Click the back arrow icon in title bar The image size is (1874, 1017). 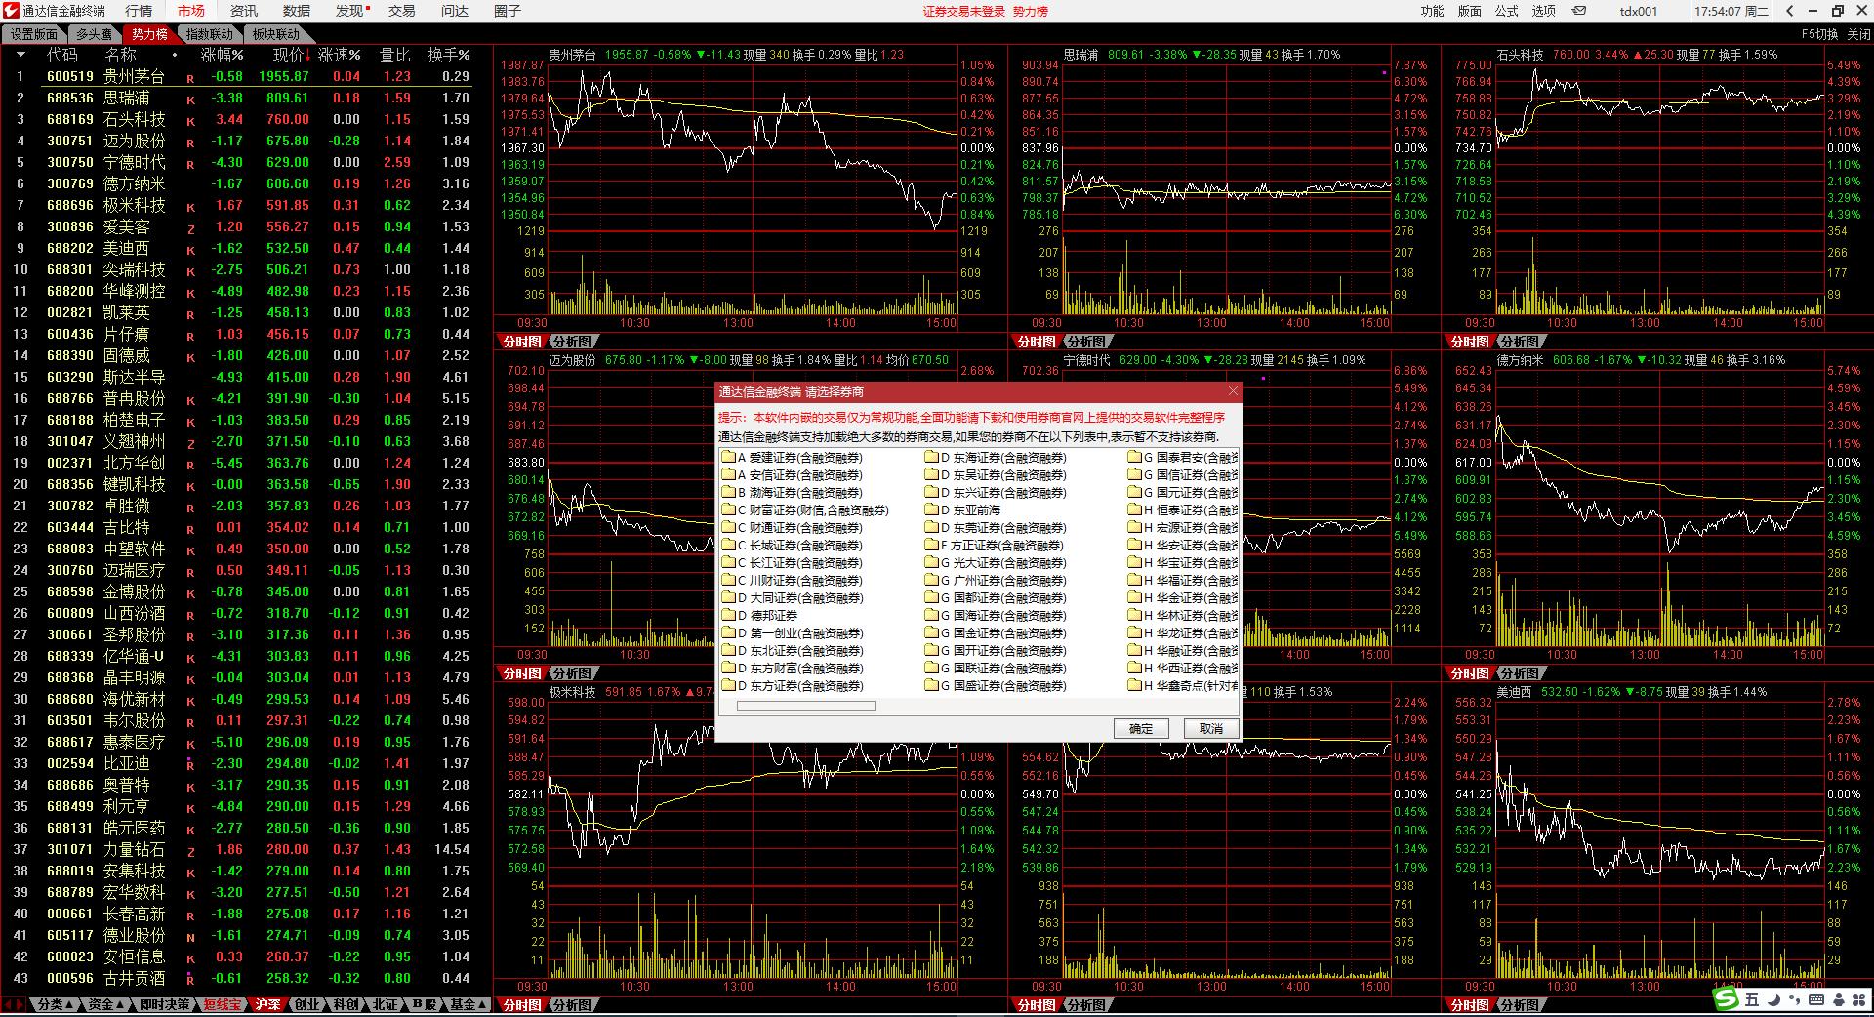click(x=1789, y=11)
